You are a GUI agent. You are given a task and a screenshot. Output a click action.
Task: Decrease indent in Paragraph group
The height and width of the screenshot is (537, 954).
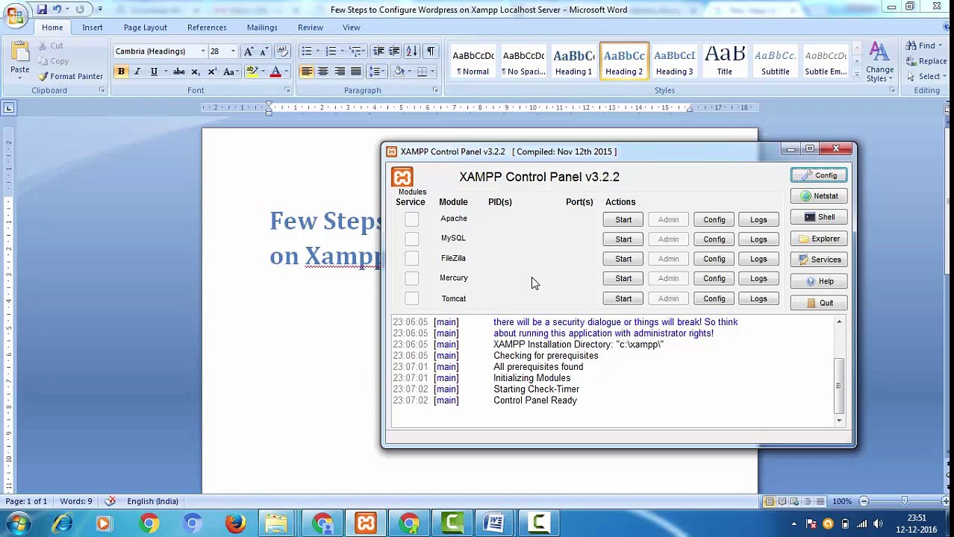click(378, 51)
